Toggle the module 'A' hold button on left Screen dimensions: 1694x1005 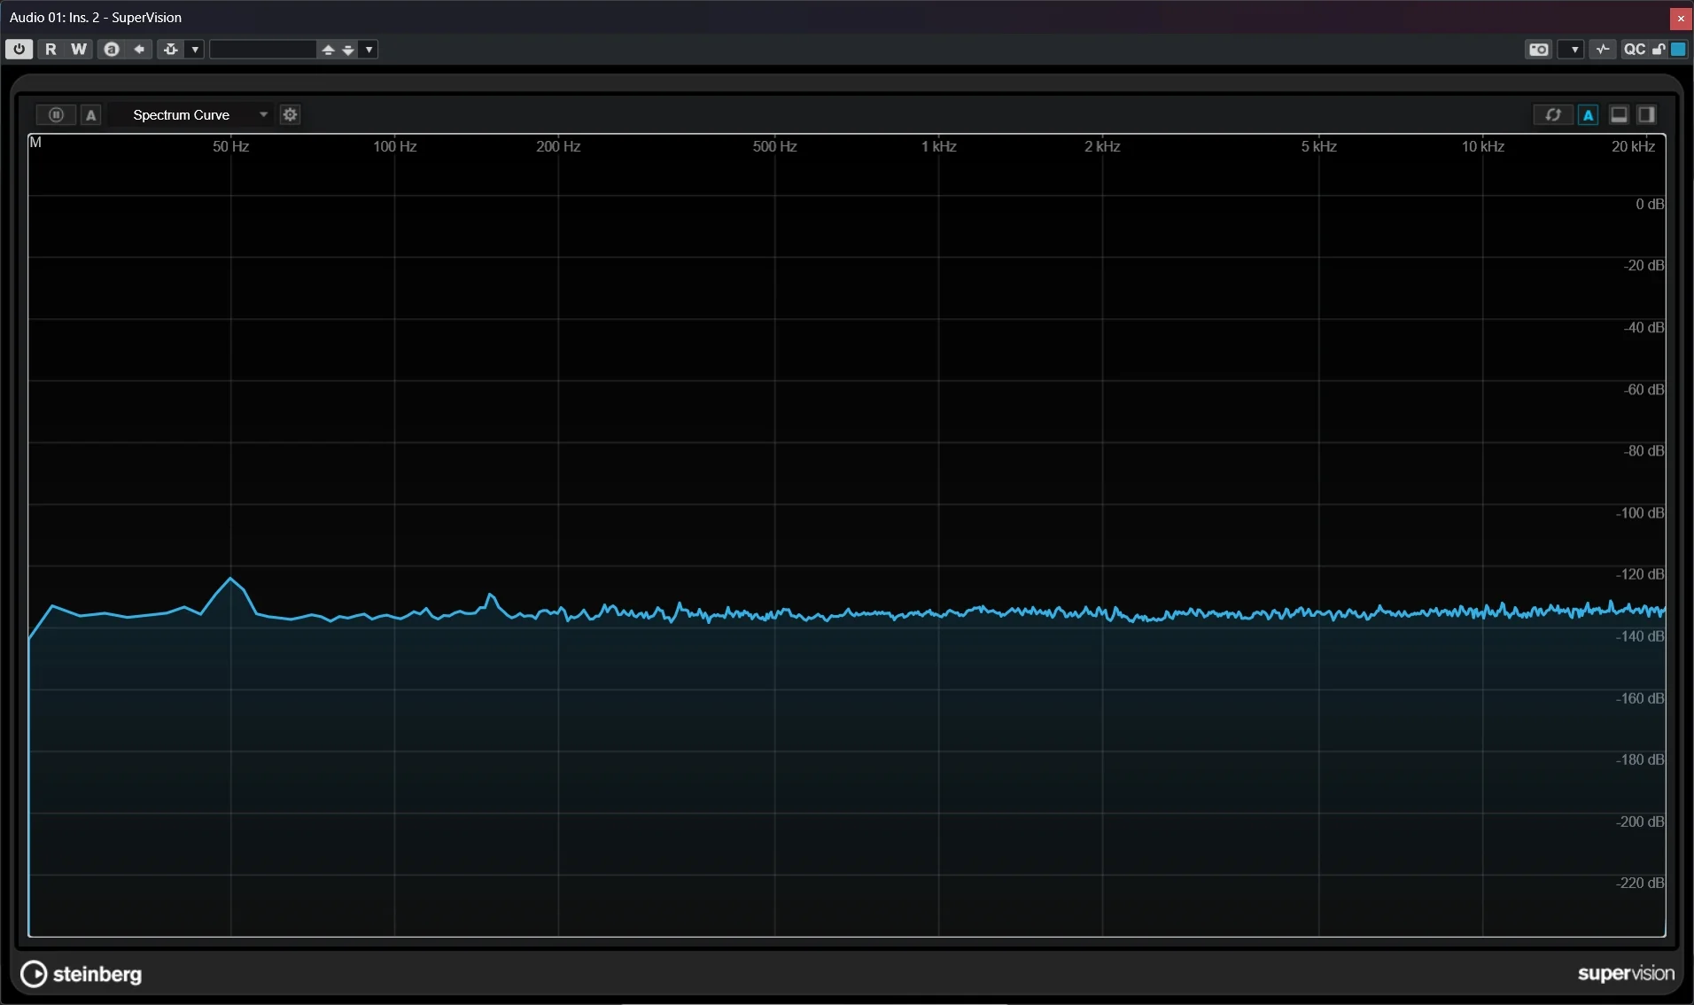pos(91,114)
